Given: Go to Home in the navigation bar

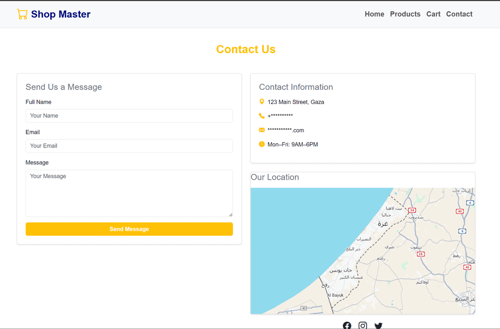Looking at the screenshot, I should point(374,14).
